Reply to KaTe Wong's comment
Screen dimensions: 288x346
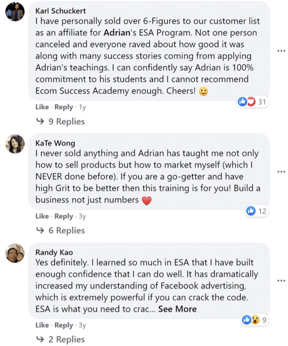click(x=63, y=216)
